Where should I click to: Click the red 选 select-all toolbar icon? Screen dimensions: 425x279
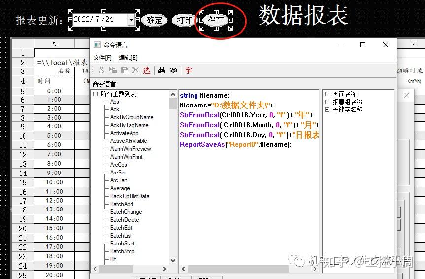(x=146, y=70)
